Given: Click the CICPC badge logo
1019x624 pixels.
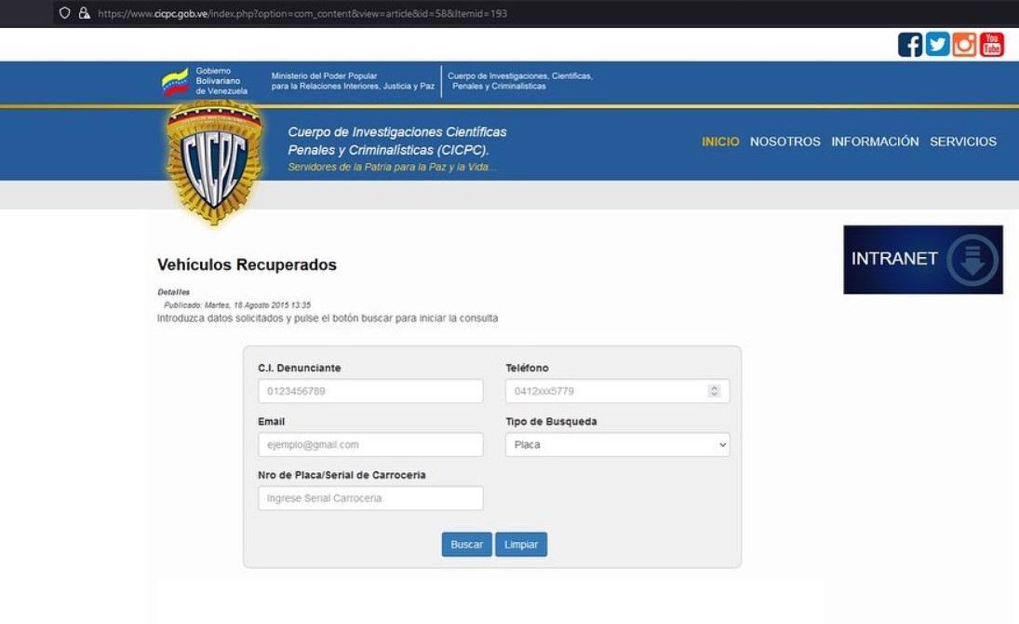Looking at the screenshot, I should click(x=214, y=163).
